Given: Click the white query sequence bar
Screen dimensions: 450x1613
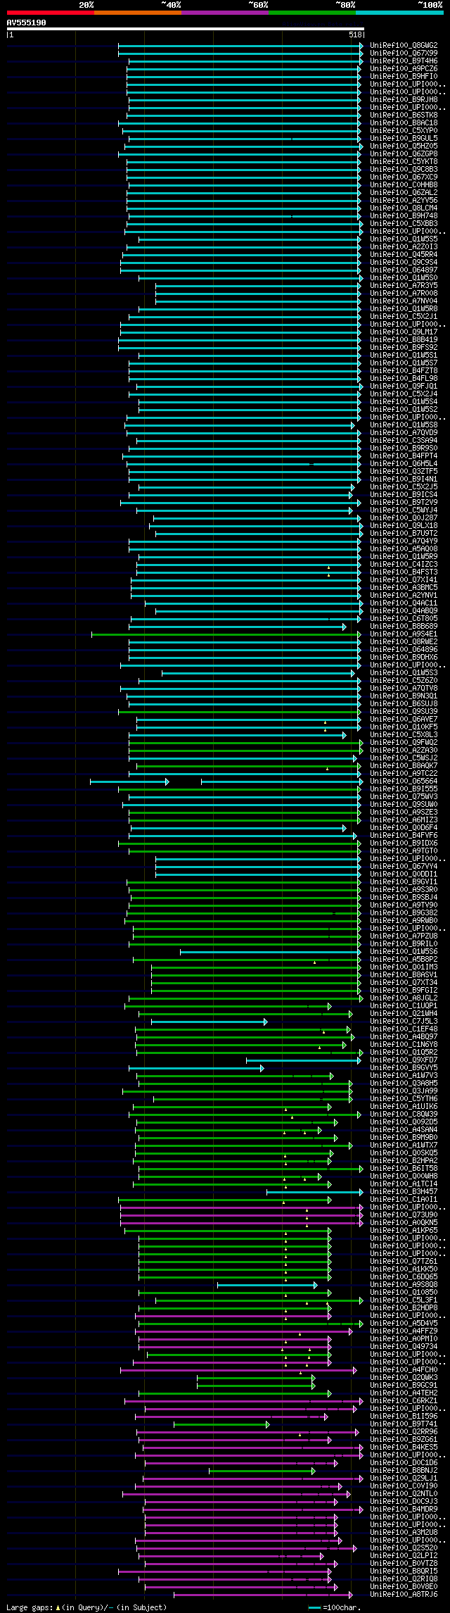Looking at the screenshot, I should 185,29.
